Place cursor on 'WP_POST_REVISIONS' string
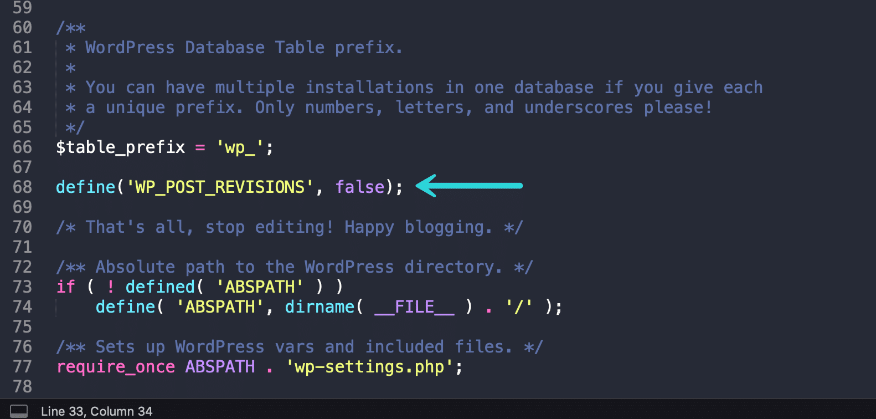The height and width of the screenshot is (419, 876). click(220, 187)
